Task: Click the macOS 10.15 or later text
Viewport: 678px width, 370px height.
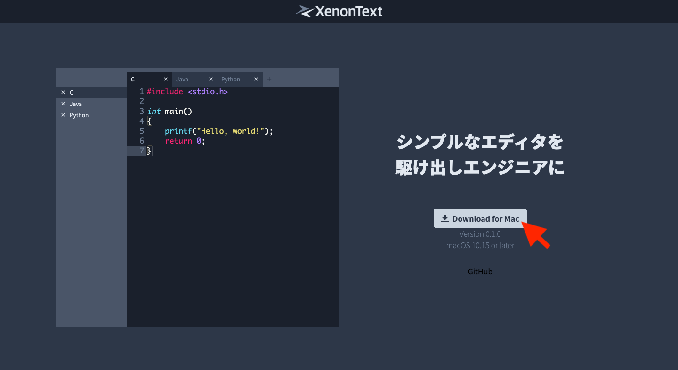Action: coord(480,245)
